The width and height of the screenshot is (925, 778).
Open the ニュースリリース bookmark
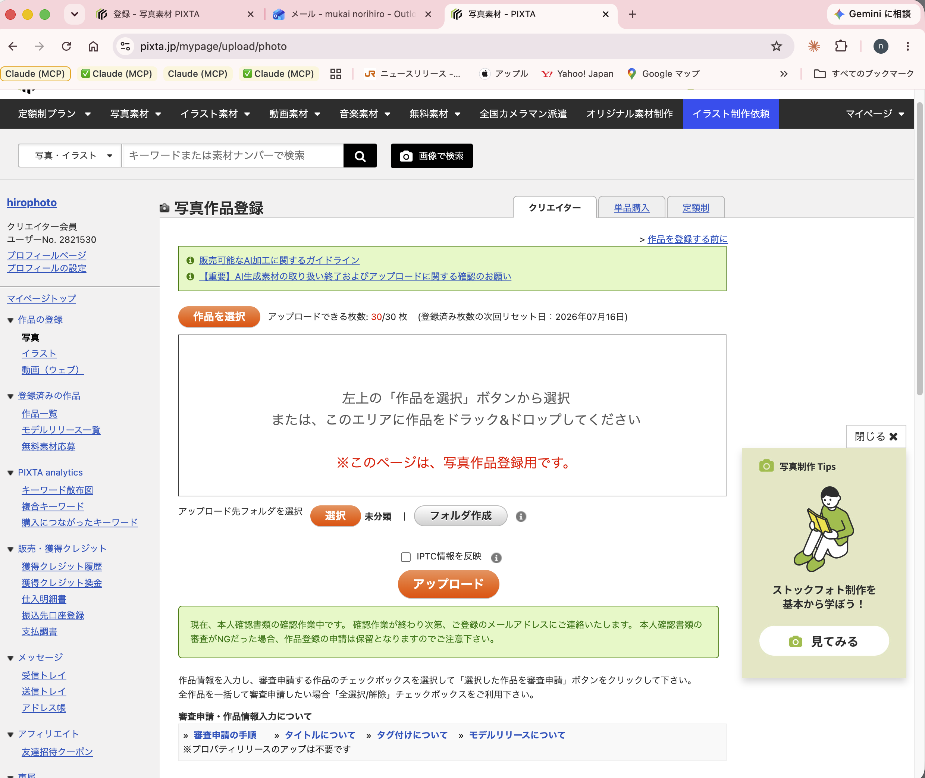pos(412,73)
